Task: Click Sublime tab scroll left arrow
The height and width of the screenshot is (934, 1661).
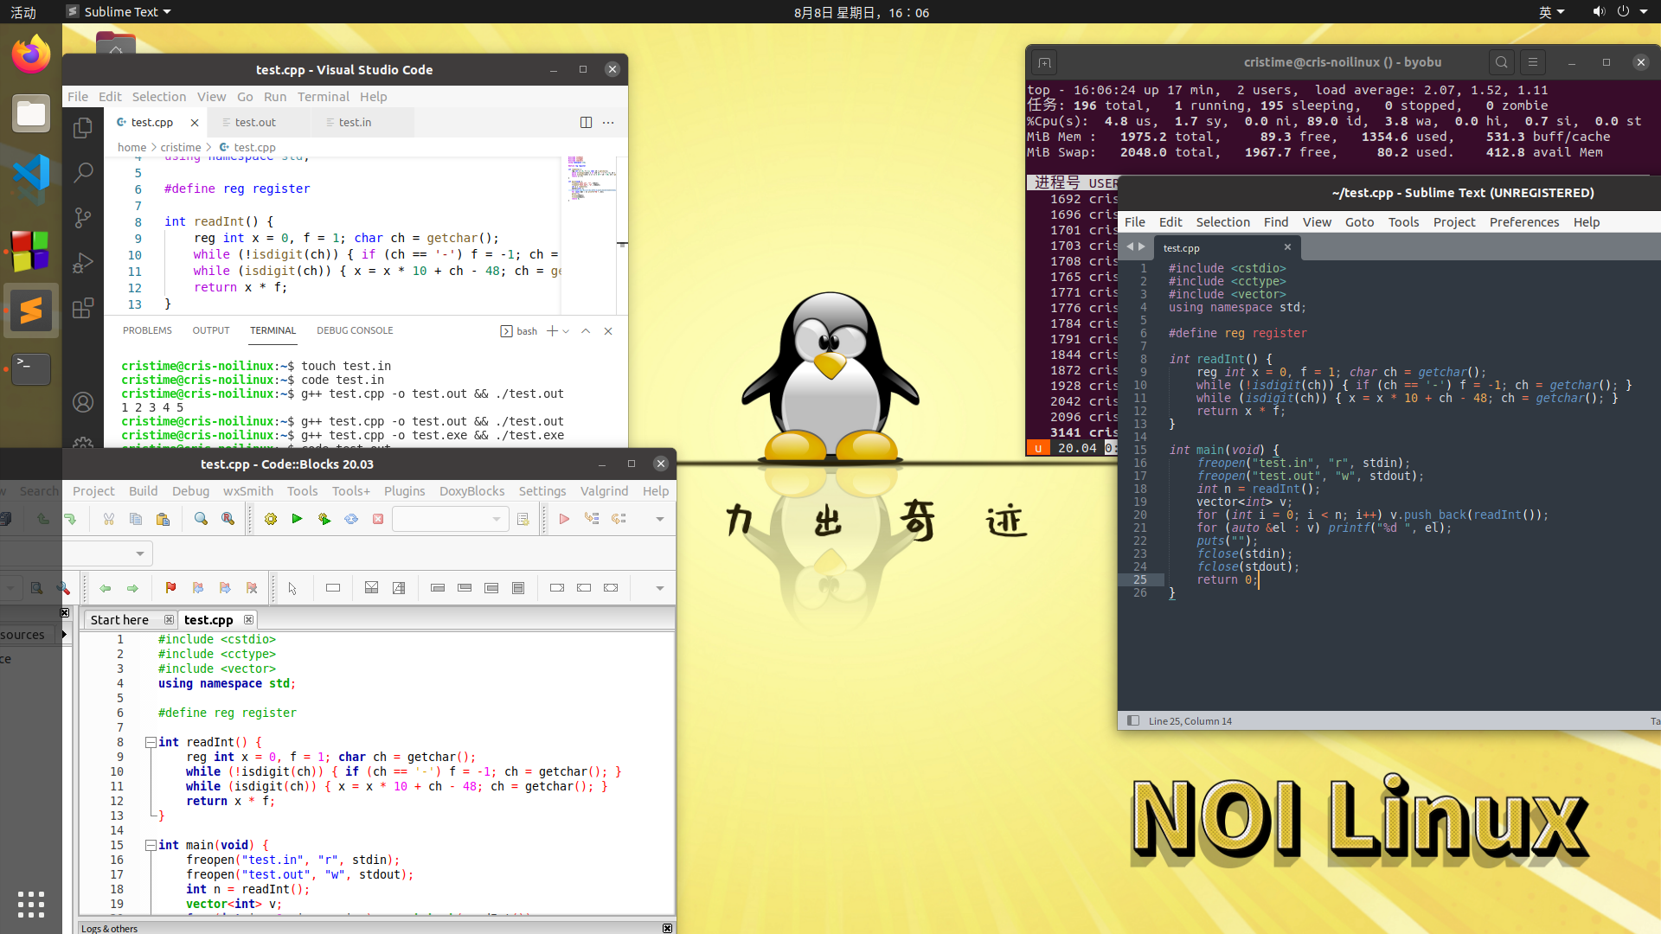Action: point(1129,246)
